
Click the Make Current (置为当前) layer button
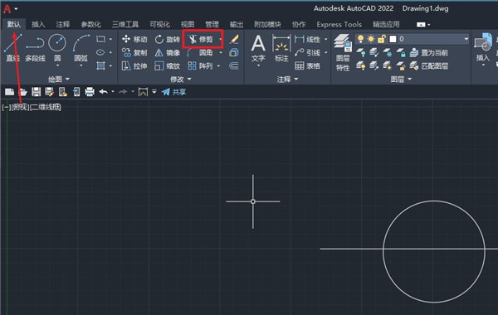coord(429,52)
